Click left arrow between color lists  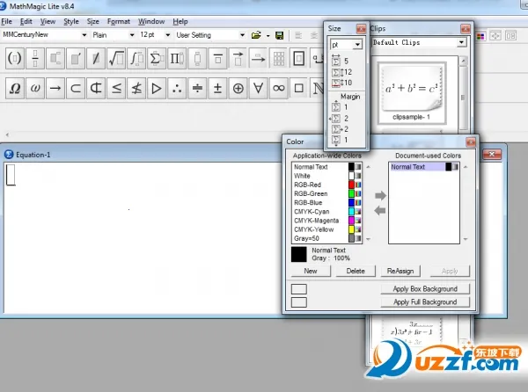coord(380,211)
